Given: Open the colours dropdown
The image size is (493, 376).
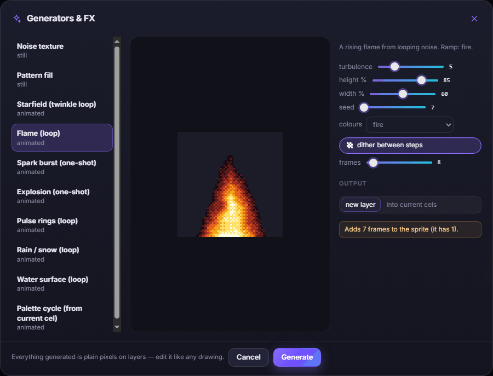Looking at the screenshot, I should (x=409, y=125).
